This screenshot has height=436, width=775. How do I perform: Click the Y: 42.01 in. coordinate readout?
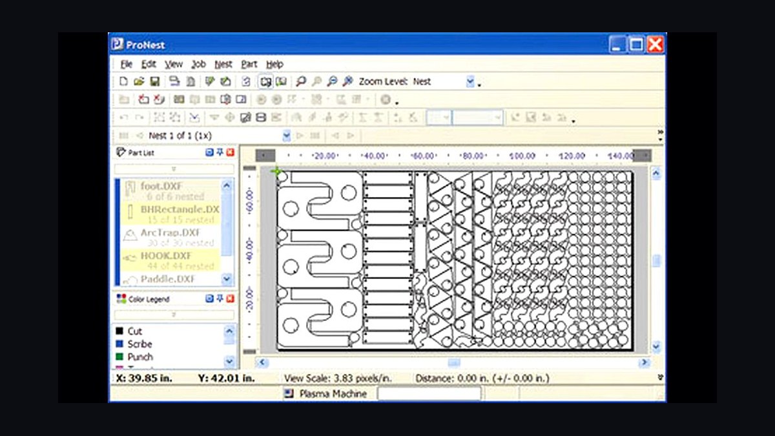pos(226,379)
